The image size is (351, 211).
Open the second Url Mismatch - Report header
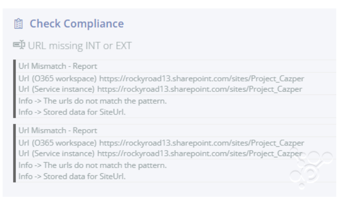tap(58, 130)
